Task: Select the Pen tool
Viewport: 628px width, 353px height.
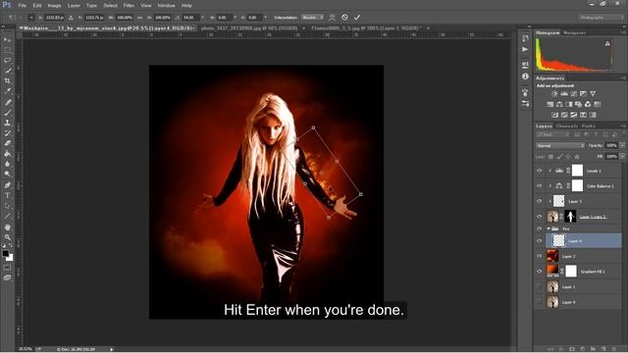Action: coord(7,185)
